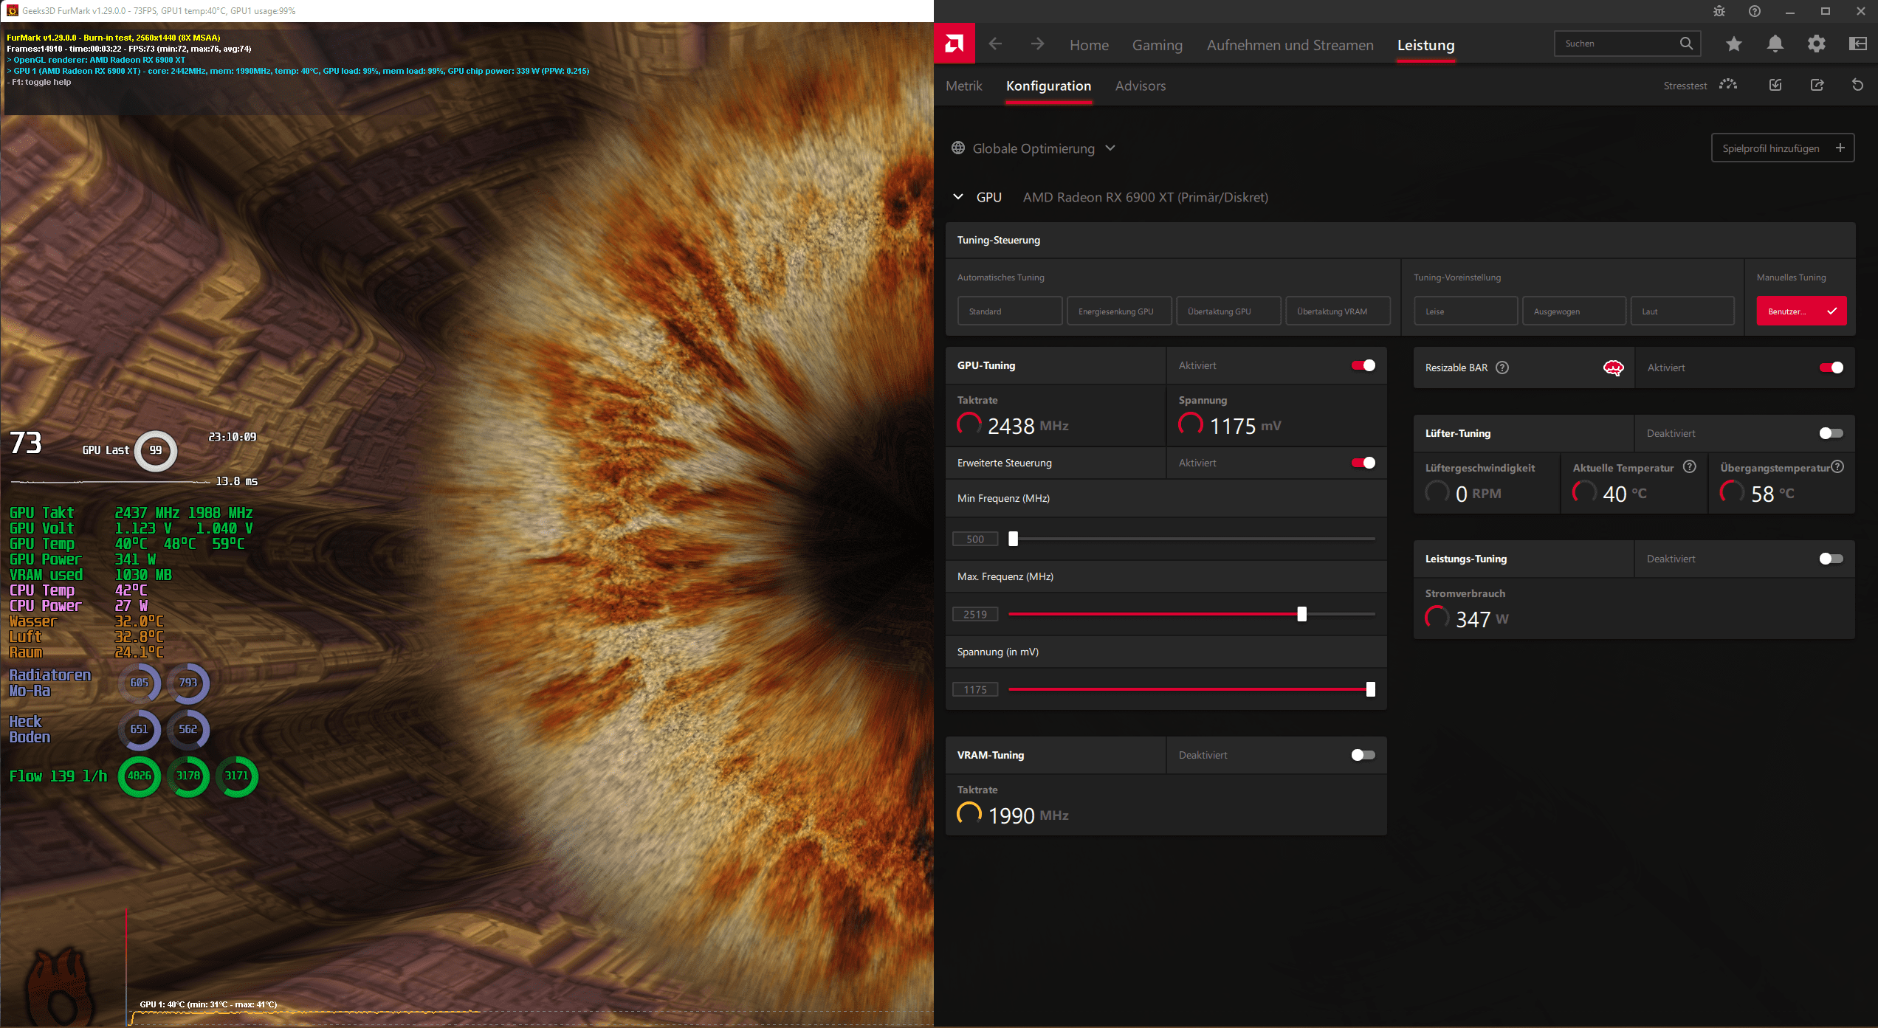1878x1028 pixels.
Task: Go back with the left arrow
Action: click(995, 44)
